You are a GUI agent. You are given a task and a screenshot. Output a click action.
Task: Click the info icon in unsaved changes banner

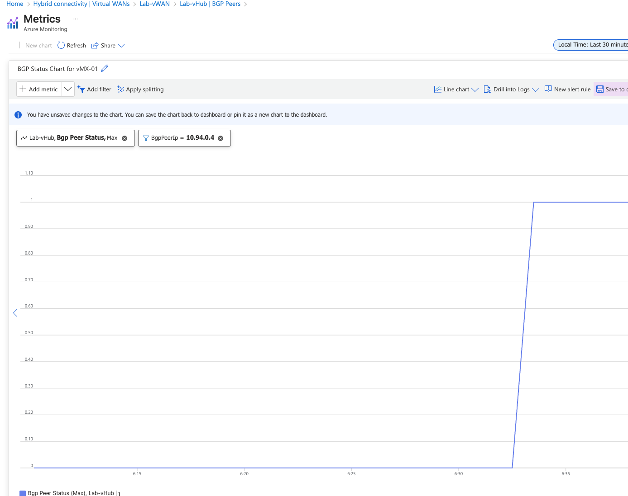pyautogui.click(x=18, y=115)
